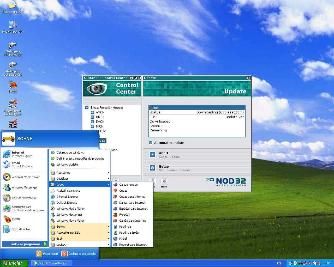The width and height of the screenshot is (334, 267).
Task: Click Desligar o computador button
Action: pyautogui.click(x=79, y=254)
